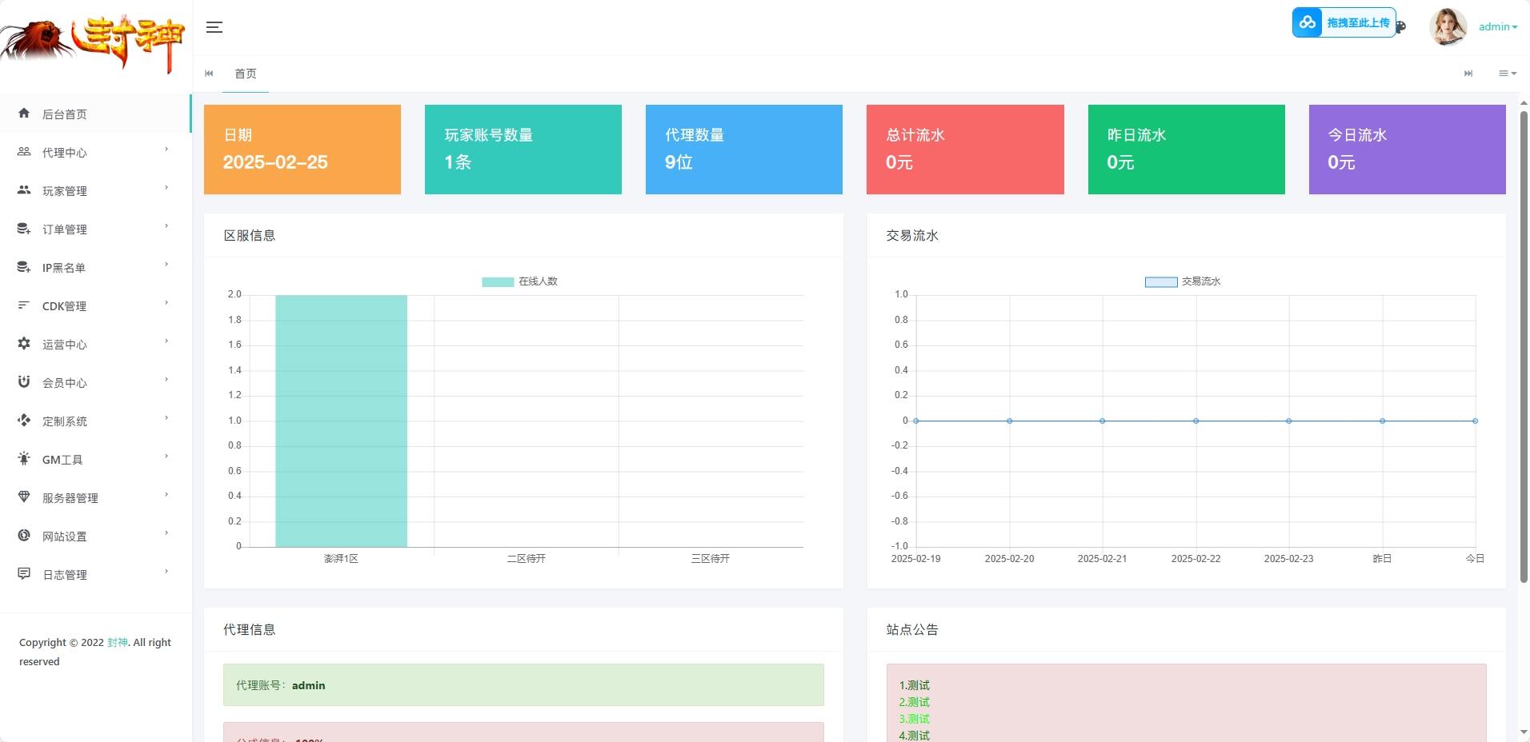Click the cloud upload icon 拖拽至此上传
This screenshot has height=742, width=1530.
[x=1308, y=22]
